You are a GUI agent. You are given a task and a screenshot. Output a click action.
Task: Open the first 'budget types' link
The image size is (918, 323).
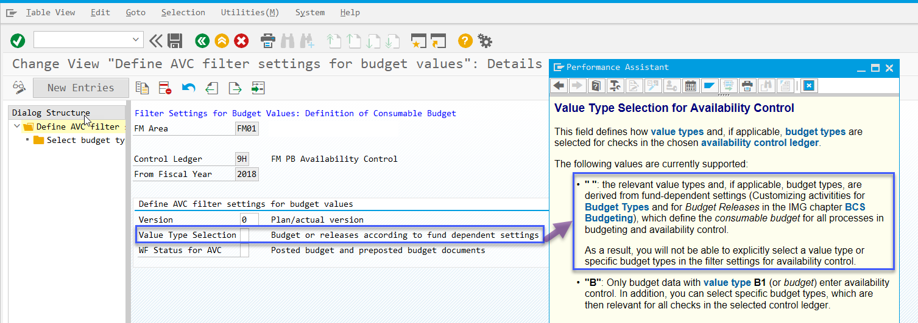(x=816, y=131)
